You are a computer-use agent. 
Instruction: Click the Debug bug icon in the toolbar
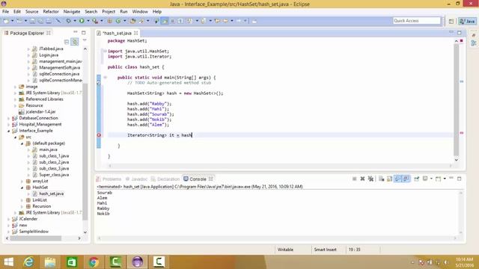coord(68,21)
